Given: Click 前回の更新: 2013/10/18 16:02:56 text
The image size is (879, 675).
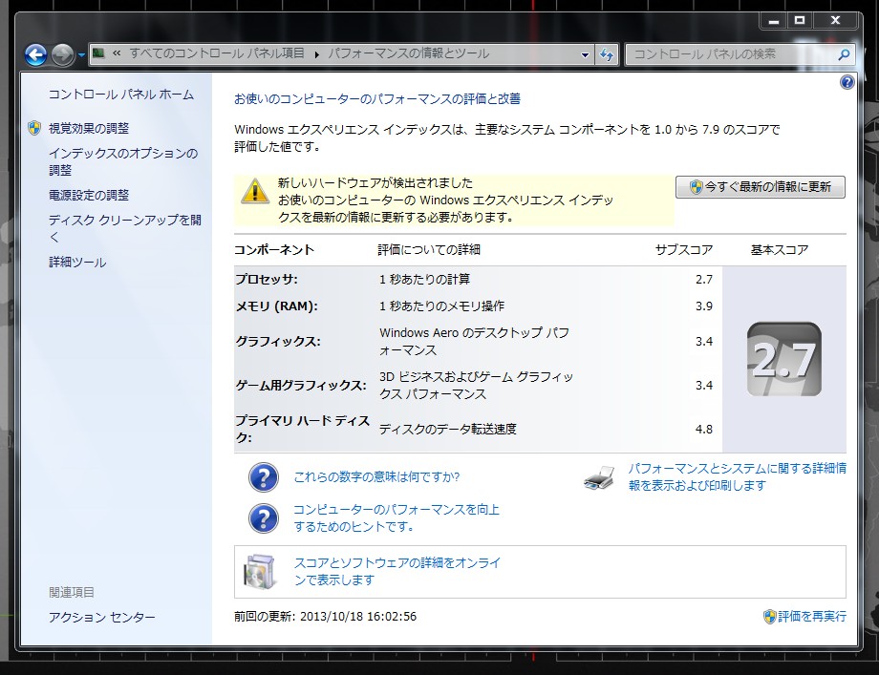Looking at the screenshot, I should click(x=325, y=616).
